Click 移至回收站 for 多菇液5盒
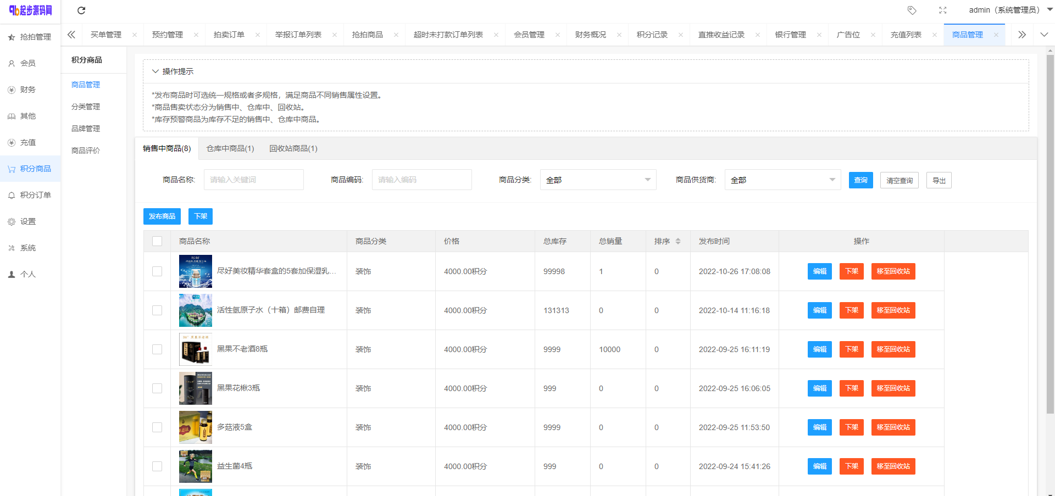Screen dimensions: 1055x496 pyautogui.click(x=893, y=427)
